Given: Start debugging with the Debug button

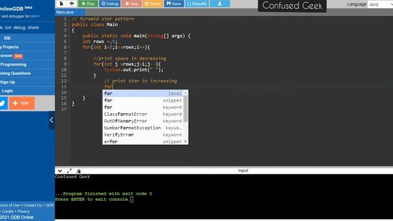Looking at the screenshot, I should [x=109, y=4].
